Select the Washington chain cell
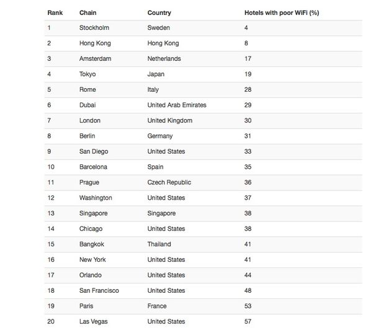Screen dimensions: 391x335 pyautogui.click(x=96, y=198)
